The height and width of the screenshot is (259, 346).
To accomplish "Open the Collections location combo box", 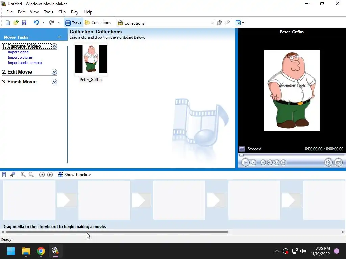I will (x=166, y=23).
